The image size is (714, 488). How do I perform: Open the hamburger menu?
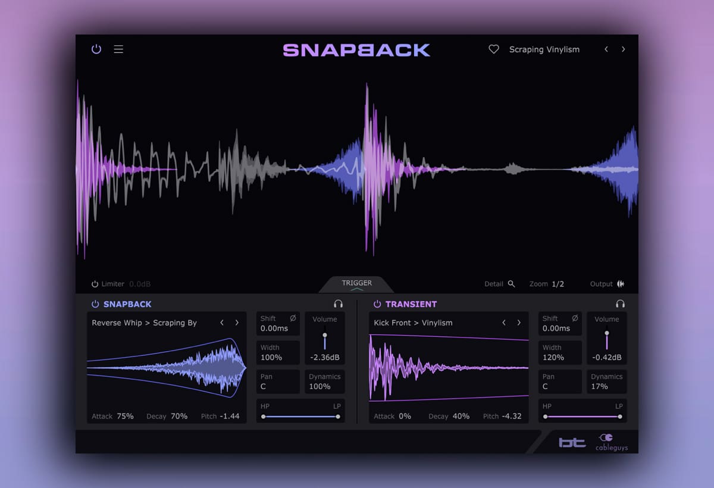tap(118, 49)
